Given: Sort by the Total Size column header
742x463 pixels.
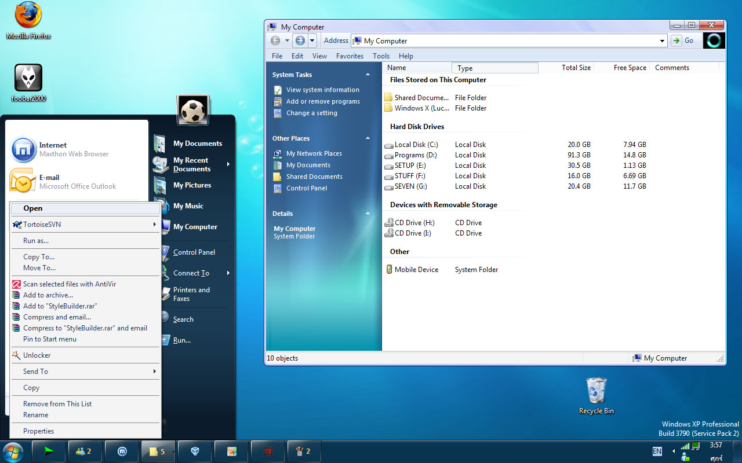Looking at the screenshot, I should tap(576, 68).
